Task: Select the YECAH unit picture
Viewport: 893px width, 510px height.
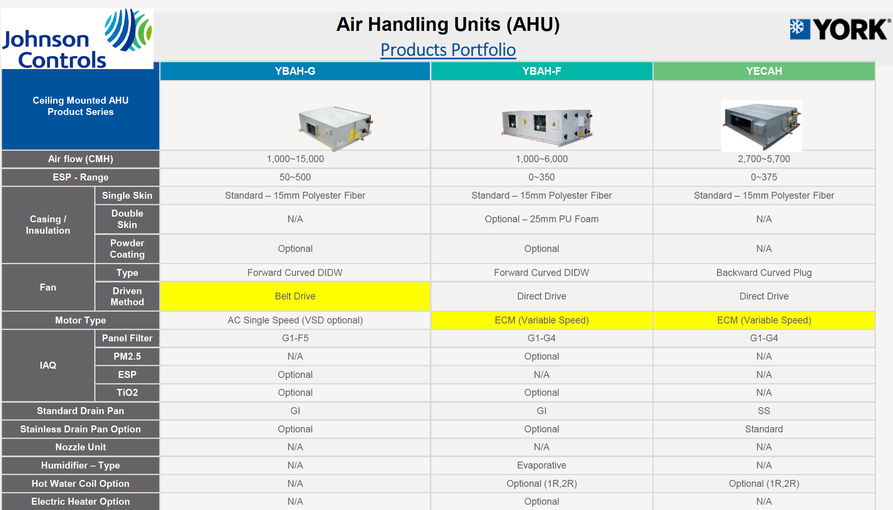Action: click(761, 126)
